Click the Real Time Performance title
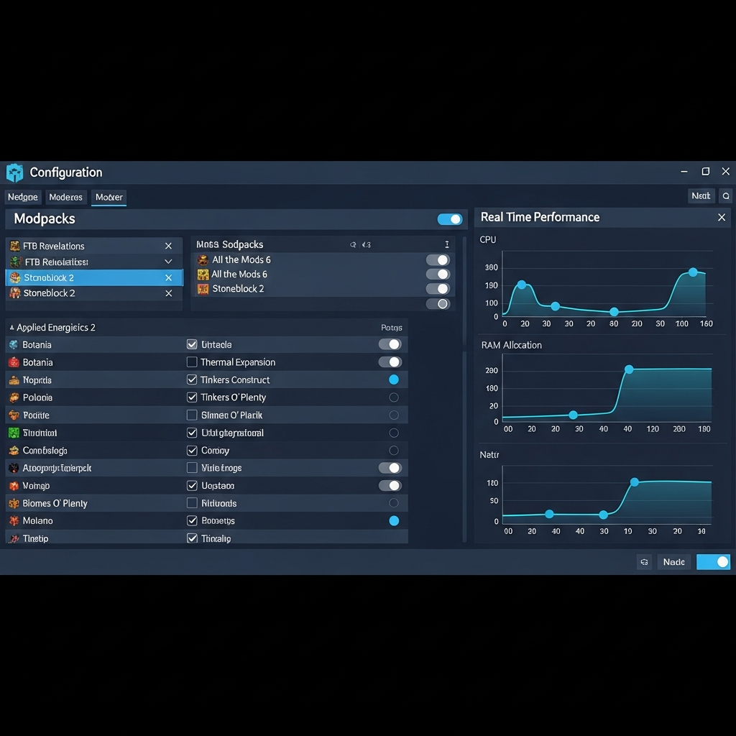Image resolution: width=736 pixels, height=736 pixels. [540, 217]
